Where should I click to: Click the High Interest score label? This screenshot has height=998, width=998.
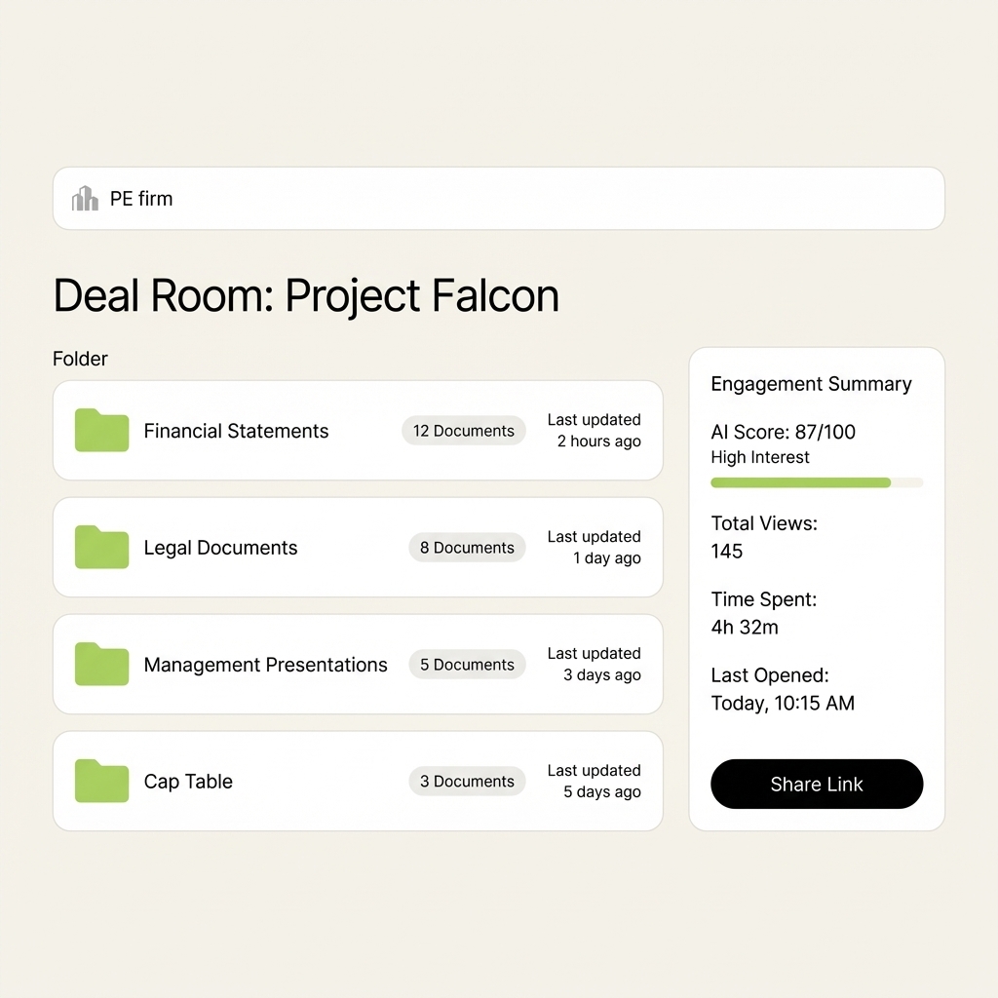click(758, 457)
